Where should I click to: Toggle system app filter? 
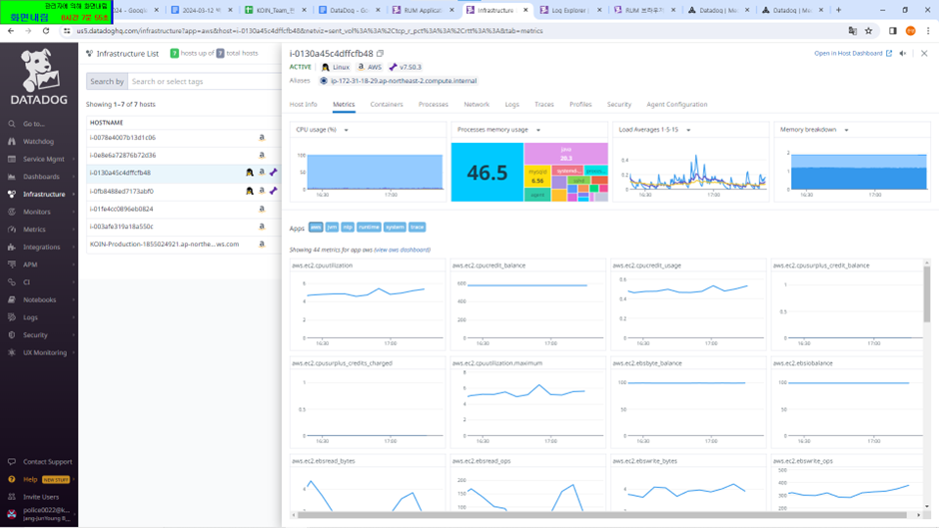click(x=395, y=228)
